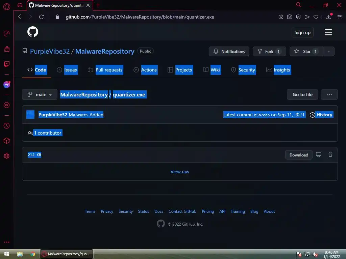Open Messenger in the Opera sidebar
Image resolution: width=346 pixels, height=259 pixels.
point(7,85)
